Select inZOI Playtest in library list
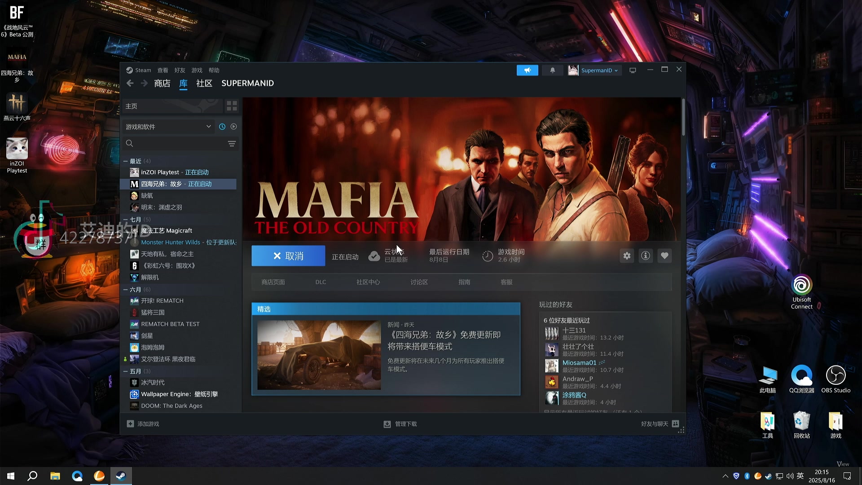 click(x=179, y=172)
